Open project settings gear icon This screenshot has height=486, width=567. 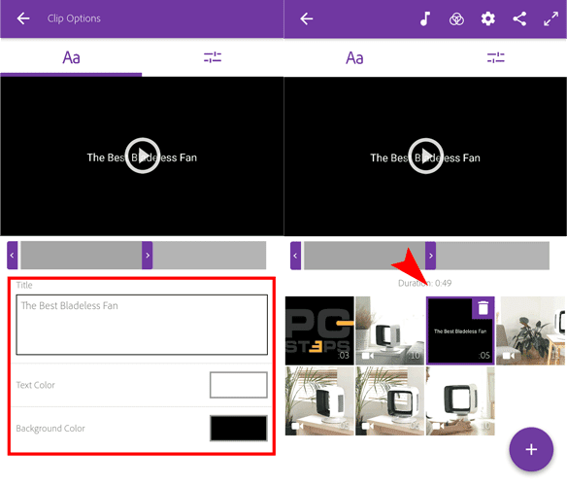[487, 18]
